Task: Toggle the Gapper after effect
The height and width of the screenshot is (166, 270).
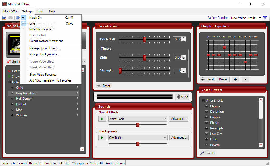Action: point(207,117)
